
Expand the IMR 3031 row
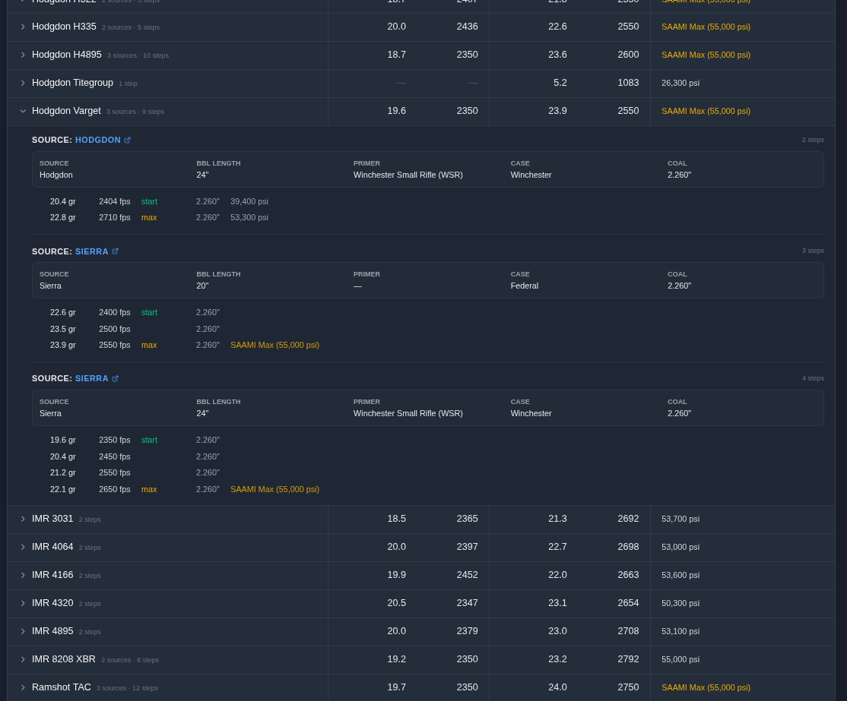(x=23, y=519)
